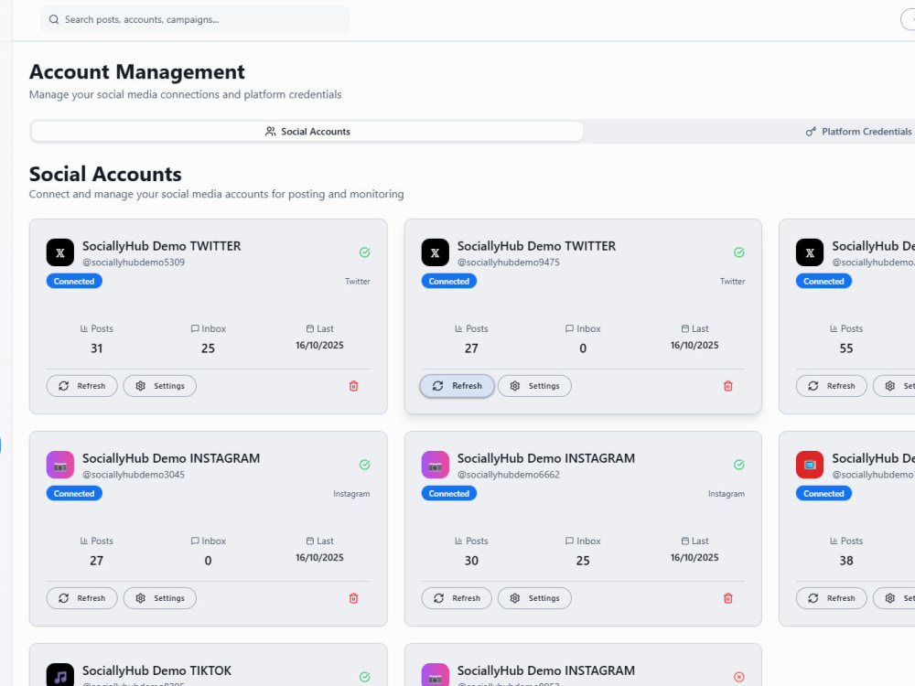
Task: Click the Social Accounts section heading
Action: pyautogui.click(x=105, y=174)
